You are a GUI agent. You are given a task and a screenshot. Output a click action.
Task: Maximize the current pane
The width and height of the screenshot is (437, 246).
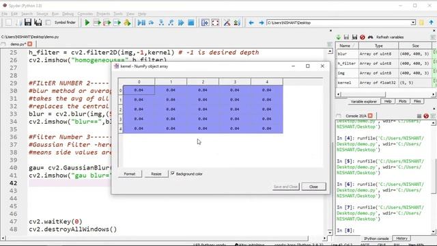[x=205, y=23]
